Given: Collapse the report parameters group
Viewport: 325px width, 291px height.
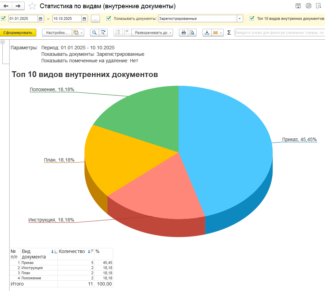Looking at the screenshot, I should (3, 42).
